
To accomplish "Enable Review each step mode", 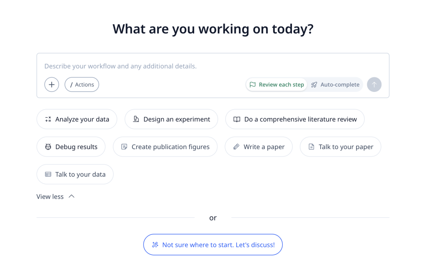I will pos(277,84).
